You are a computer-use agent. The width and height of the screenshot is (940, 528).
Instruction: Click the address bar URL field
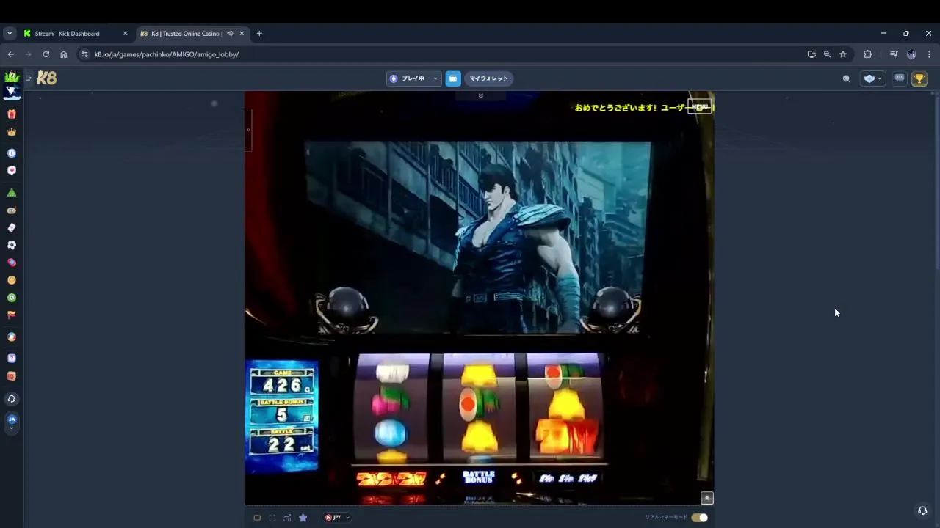441,54
